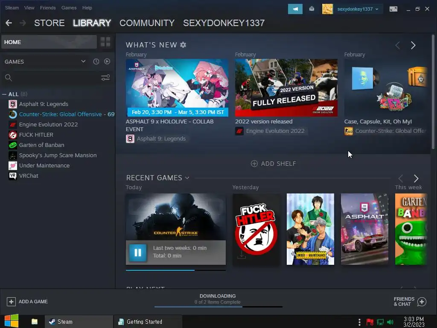437x328 pixels.
Task: Filter games by recent activity clock icon
Action: click(x=96, y=61)
